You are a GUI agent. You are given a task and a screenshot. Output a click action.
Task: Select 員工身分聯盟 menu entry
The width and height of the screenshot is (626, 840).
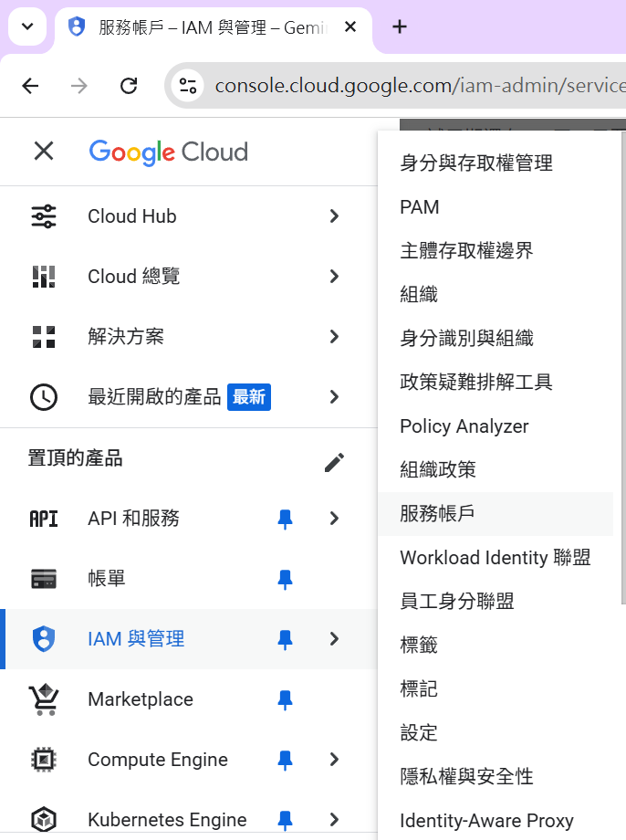coord(496,602)
